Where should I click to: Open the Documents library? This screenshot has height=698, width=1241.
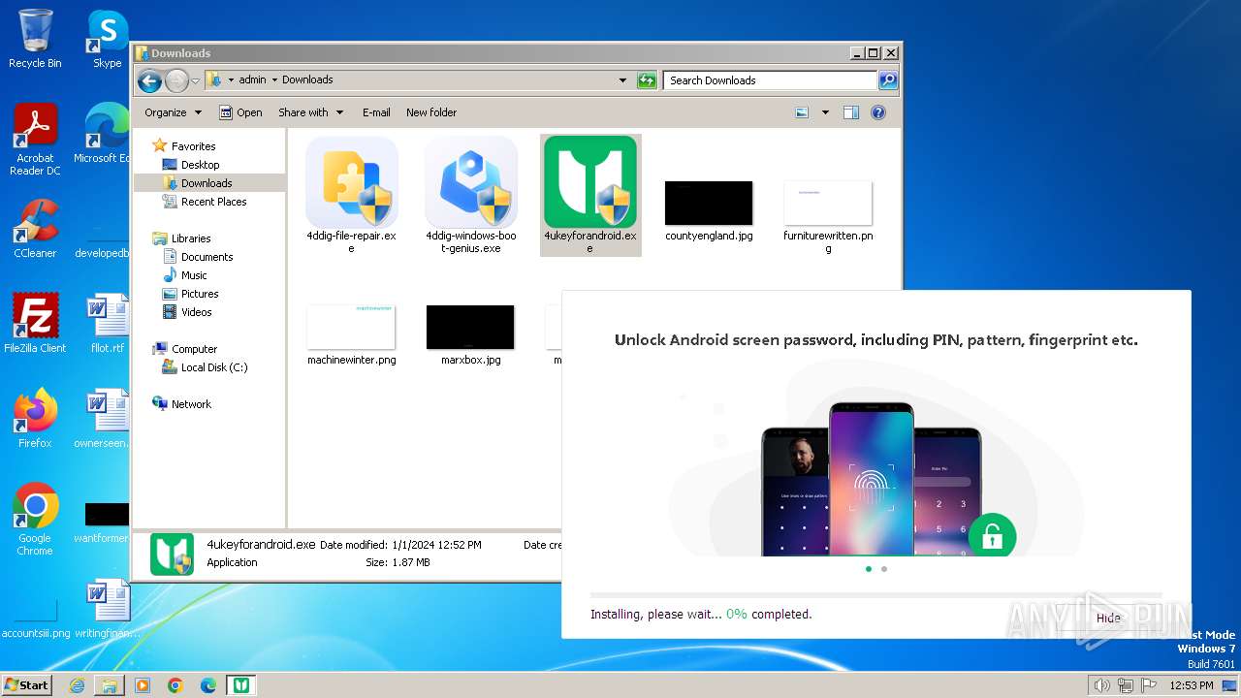(x=207, y=257)
